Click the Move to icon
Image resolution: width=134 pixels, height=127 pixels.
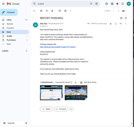pos(65,11)
